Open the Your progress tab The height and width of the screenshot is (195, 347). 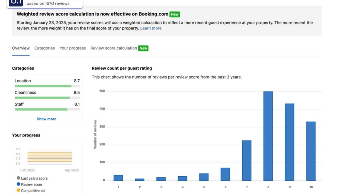(73, 48)
